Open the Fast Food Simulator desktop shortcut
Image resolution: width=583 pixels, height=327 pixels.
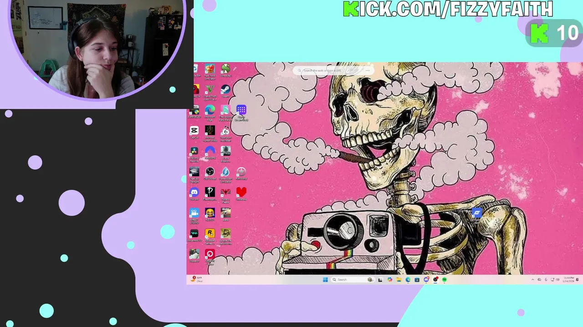pos(210,72)
